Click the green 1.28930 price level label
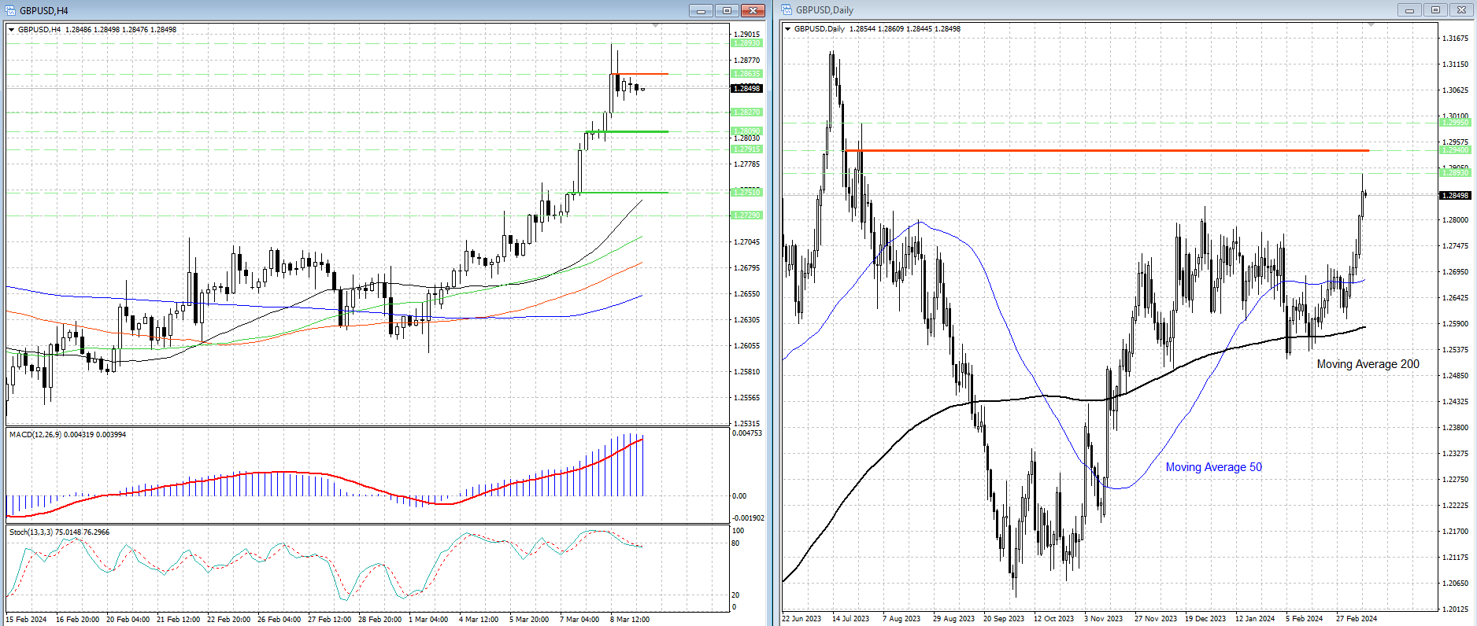The width and height of the screenshot is (1477, 626). point(746,43)
